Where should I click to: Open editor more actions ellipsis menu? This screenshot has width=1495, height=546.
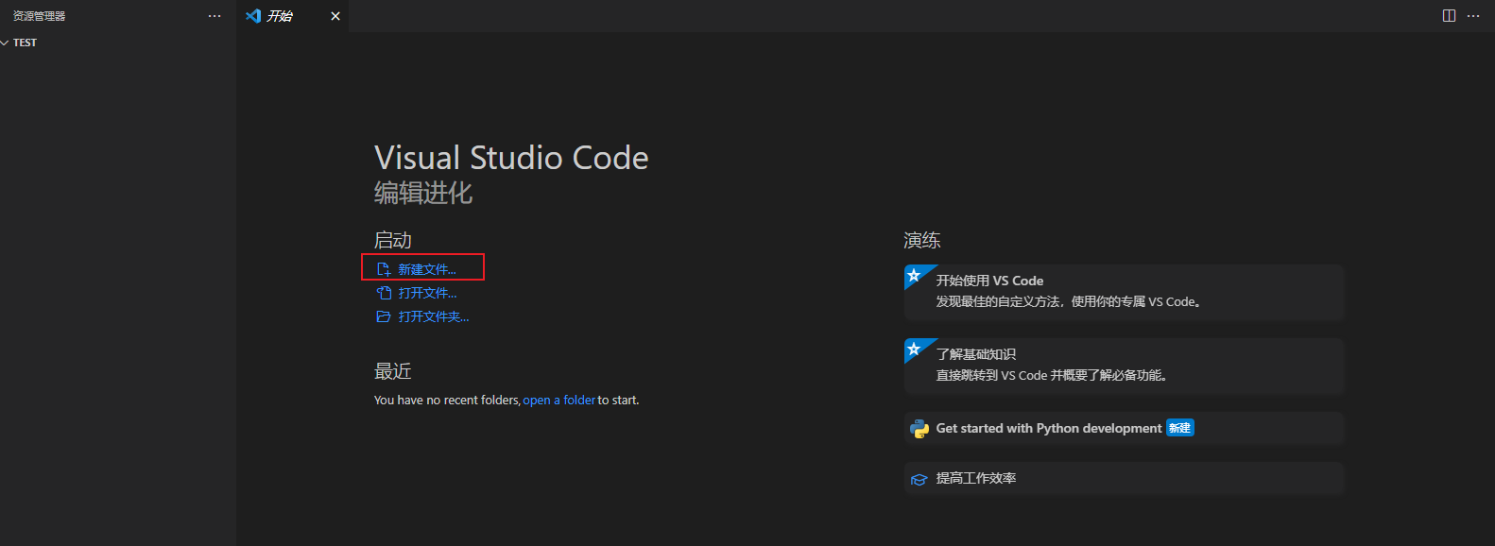coord(1473,16)
